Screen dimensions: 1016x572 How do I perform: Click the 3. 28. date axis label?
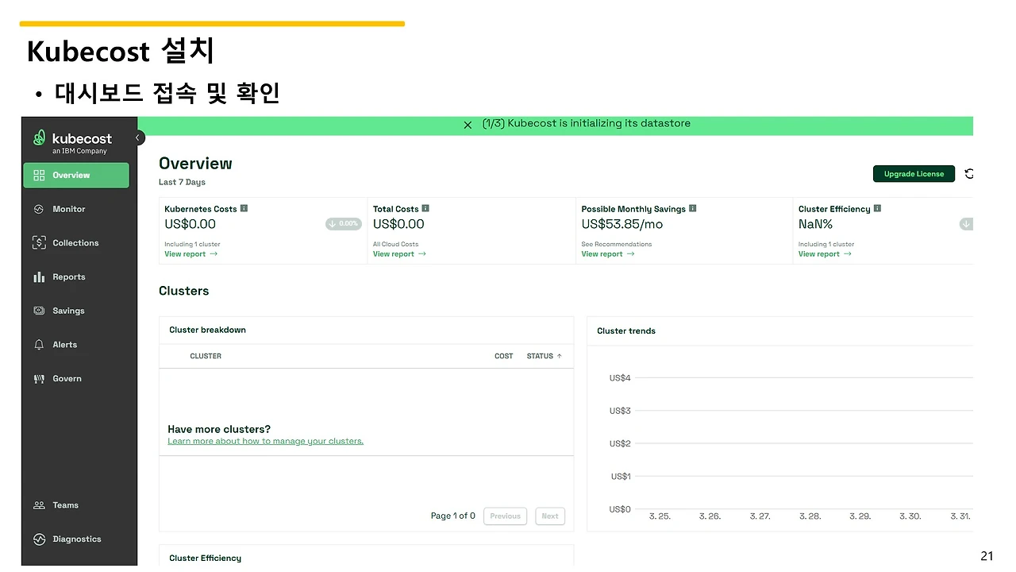pyautogui.click(x=810, y=516)
